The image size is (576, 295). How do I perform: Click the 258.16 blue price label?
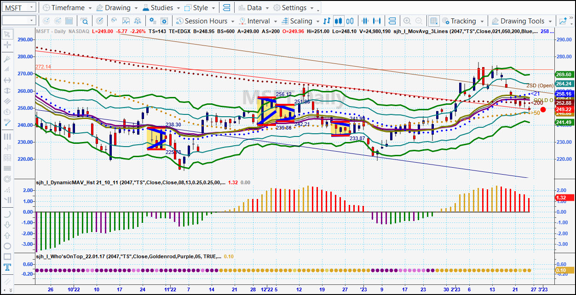click(x=564, y=94)
